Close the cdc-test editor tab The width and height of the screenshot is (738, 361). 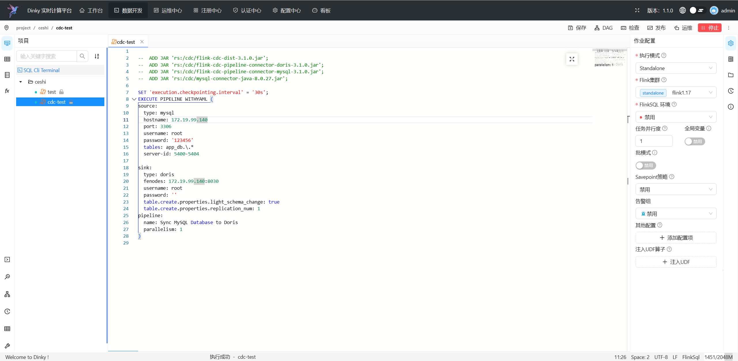click(142, 42)
